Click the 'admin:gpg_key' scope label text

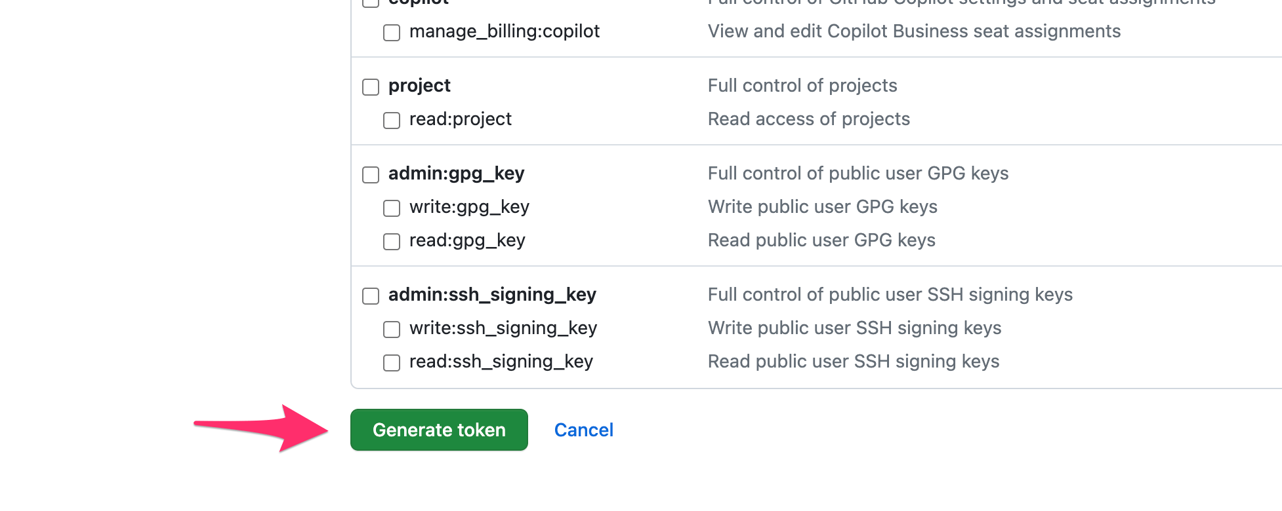455,174
